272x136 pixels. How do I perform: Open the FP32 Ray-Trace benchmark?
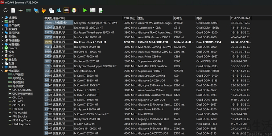click(20, 120)
